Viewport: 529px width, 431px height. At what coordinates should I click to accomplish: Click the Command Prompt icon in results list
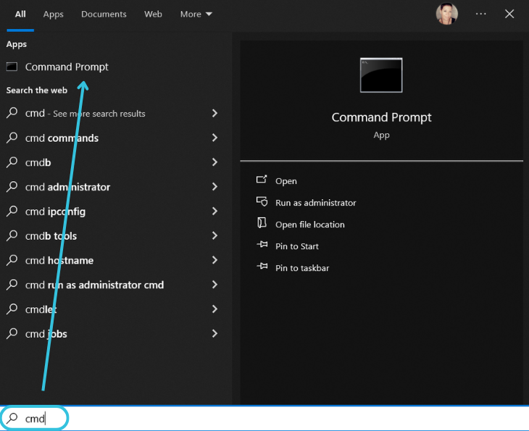[x=12, y=67]
